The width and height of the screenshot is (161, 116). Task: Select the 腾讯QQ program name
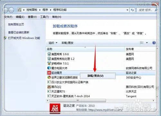click(56, 87)
